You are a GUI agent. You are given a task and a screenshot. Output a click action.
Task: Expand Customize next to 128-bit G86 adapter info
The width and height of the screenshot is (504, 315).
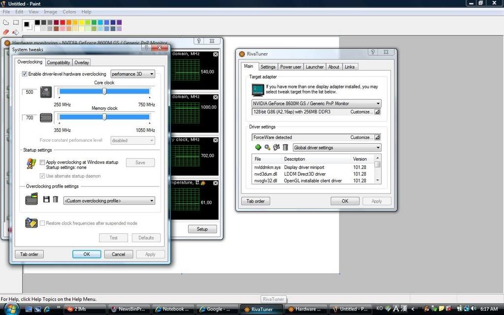click(378, 112)
